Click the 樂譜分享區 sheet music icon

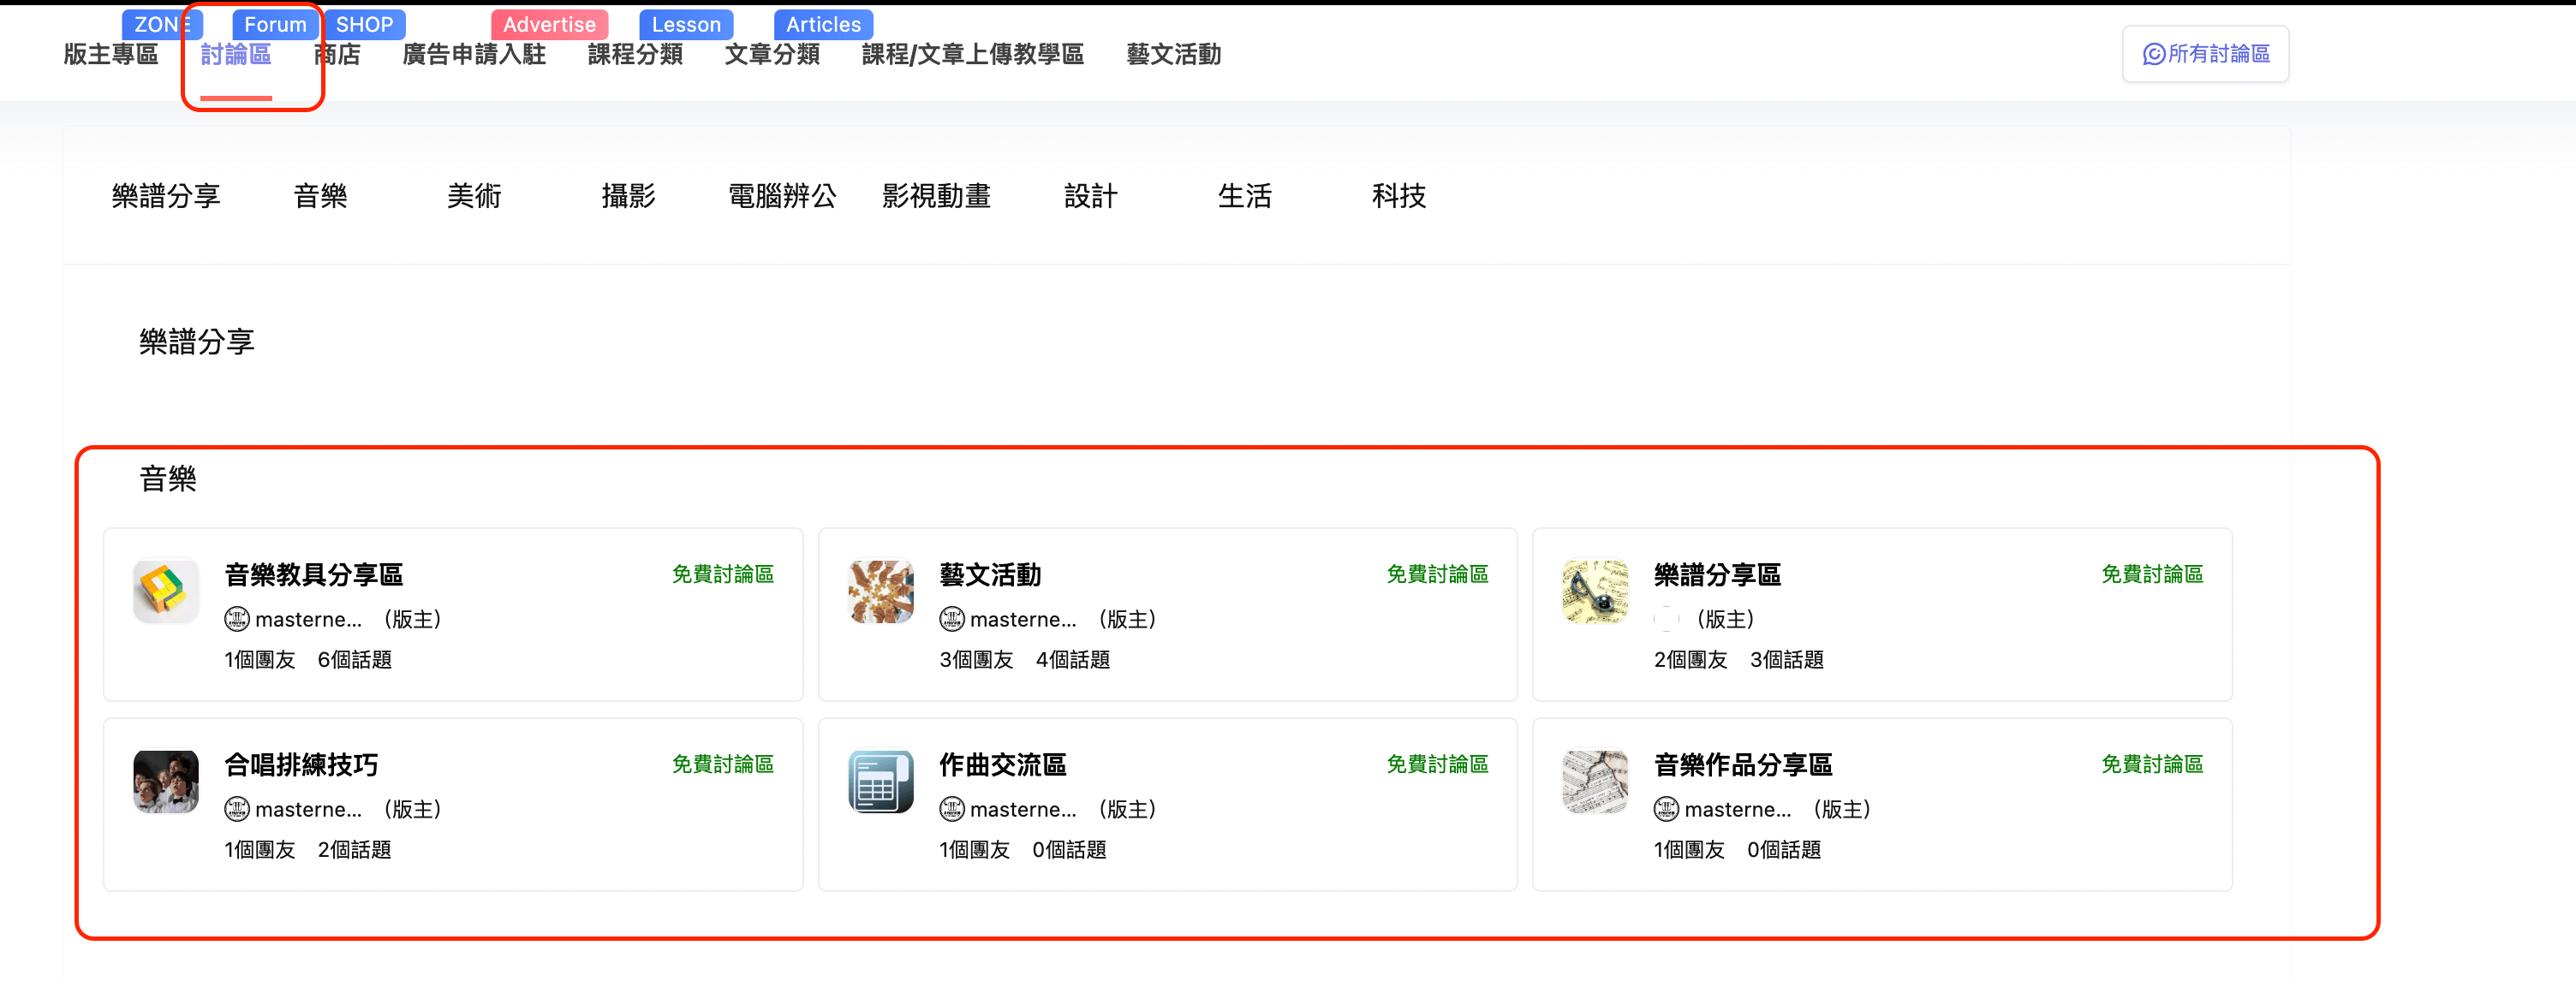[x=1595, y=590]
